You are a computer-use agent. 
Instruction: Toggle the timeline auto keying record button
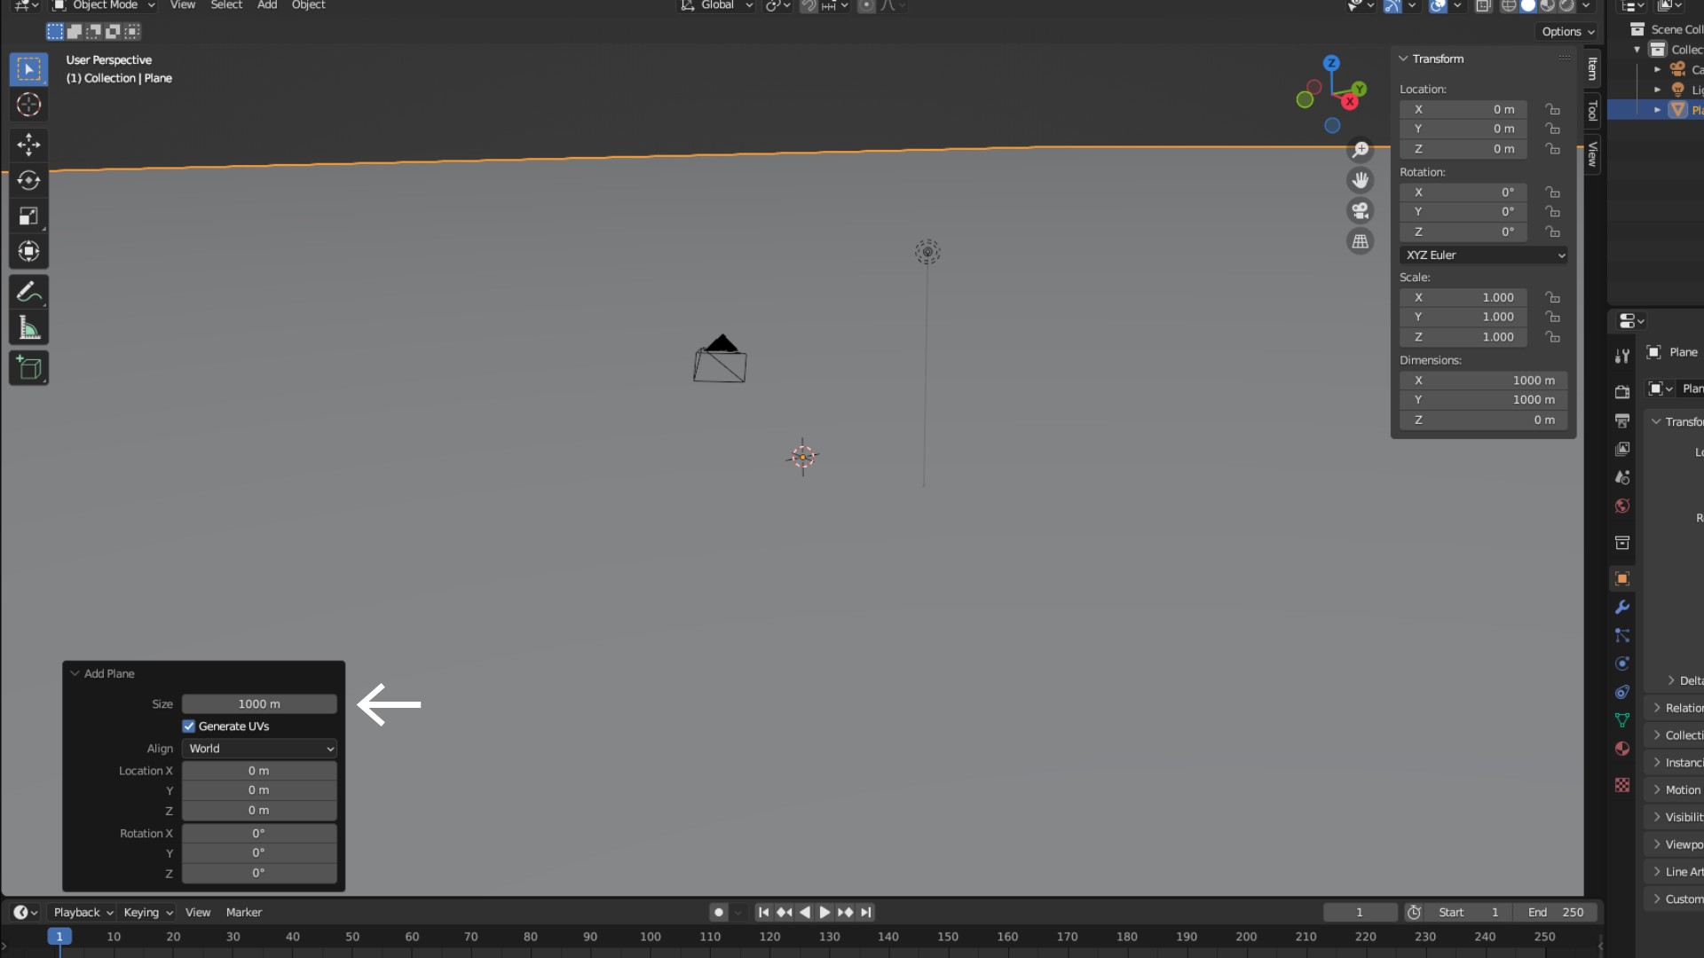click(x=719, y=912)
